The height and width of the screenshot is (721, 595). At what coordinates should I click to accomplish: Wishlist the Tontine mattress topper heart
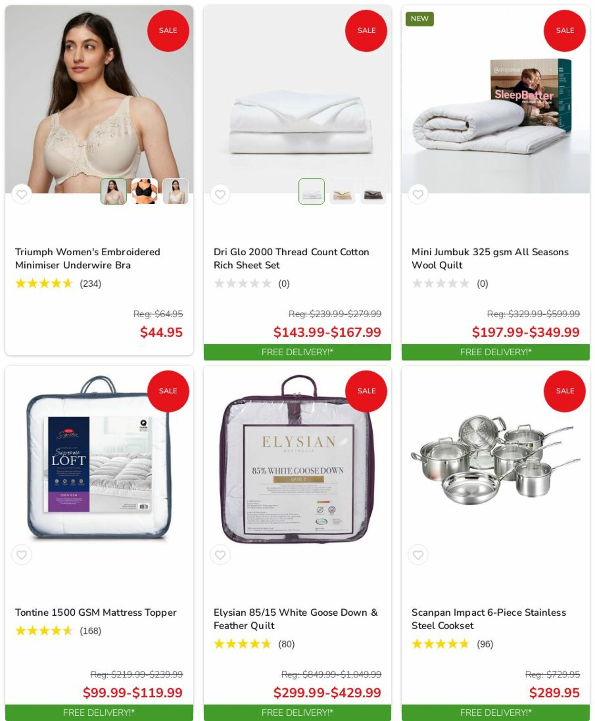click(x=21, y=555)
